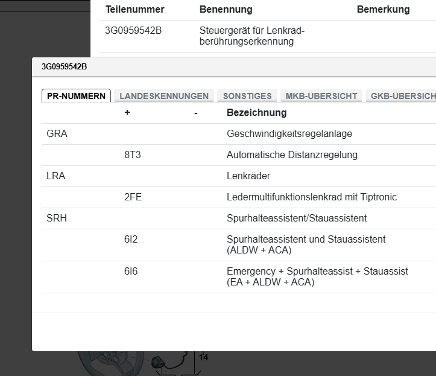The width and height of the screenshot is (436, 376).
Task: Open the GKB-ÜBERSICHT tab
Action: [x=402, y=96]
